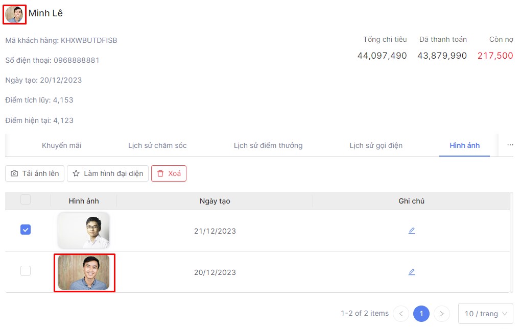
Task: Open the photo thumbnail with white background
Action: (x=84, y=231)
